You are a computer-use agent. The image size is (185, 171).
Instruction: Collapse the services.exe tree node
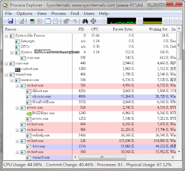tap(12, 80)
